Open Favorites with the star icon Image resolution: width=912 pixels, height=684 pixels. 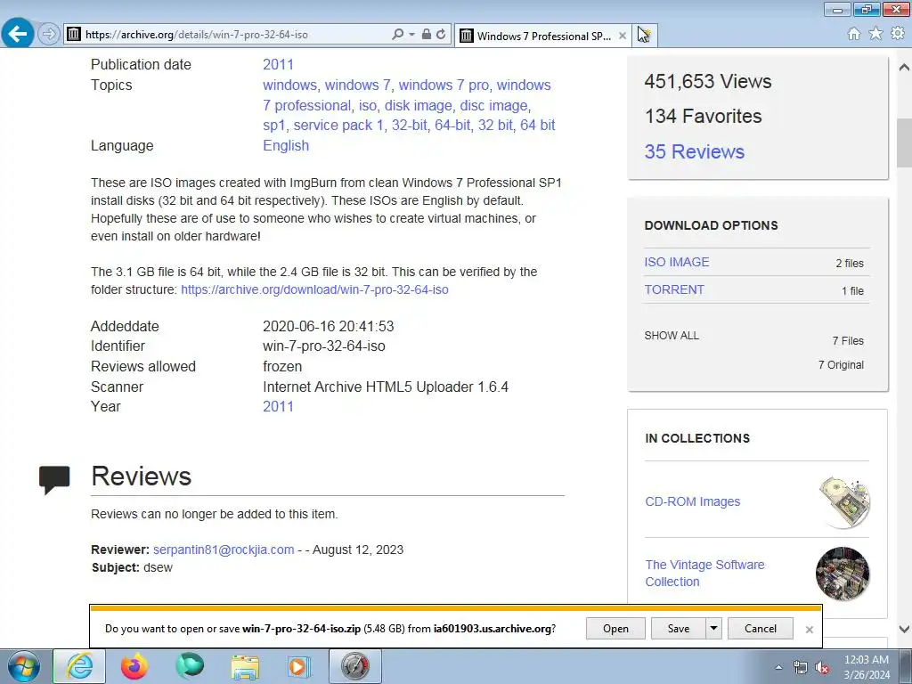tap(875, 34)
